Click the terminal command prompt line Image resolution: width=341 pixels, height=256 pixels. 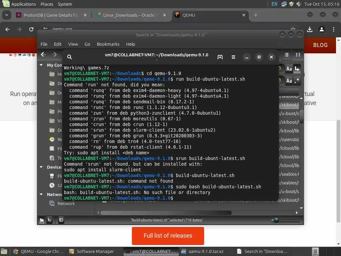[119, 198]
